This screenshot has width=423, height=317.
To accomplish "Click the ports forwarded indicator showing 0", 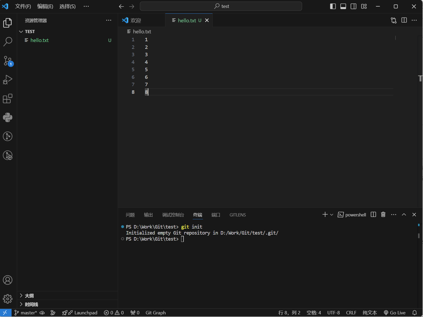I will click(135, 313).
